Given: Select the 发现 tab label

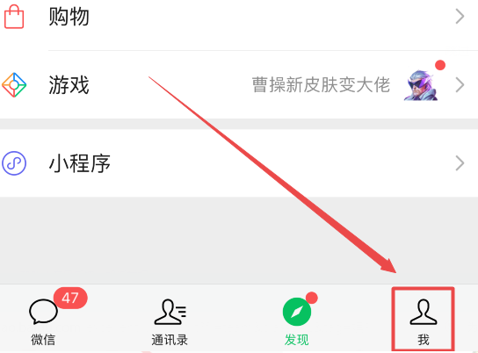Looking at the screenshot, I should click(297, 340).
